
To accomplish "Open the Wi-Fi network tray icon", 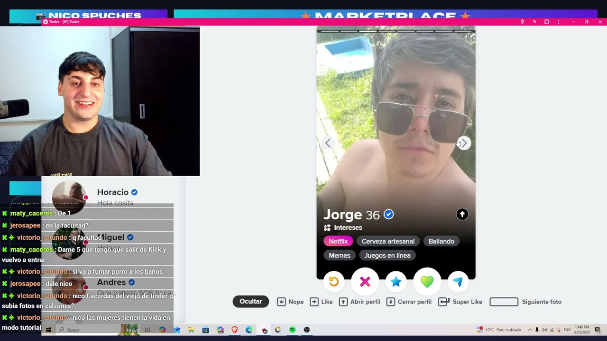I will point(552,330).
